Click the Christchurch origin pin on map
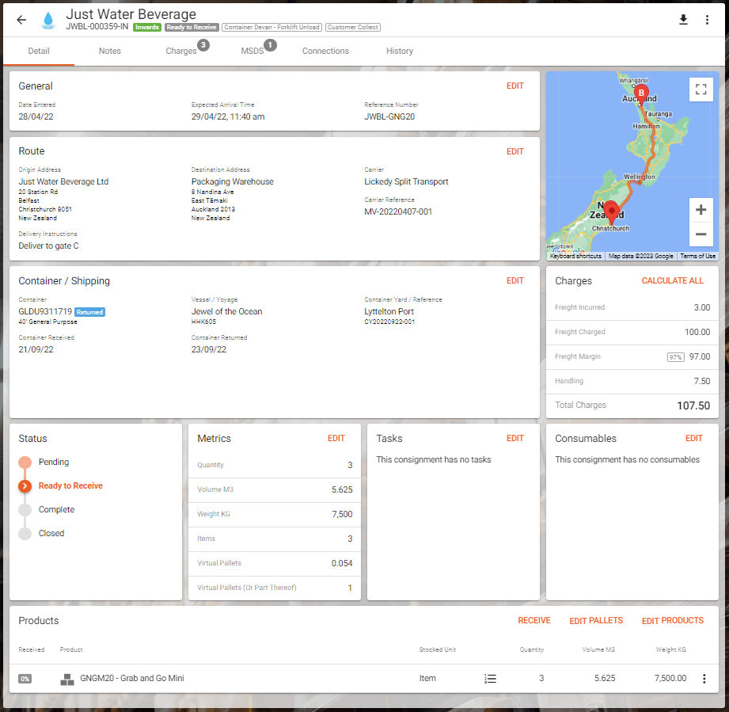Screen dimensions: 729x712 click(x=612, y=211)
